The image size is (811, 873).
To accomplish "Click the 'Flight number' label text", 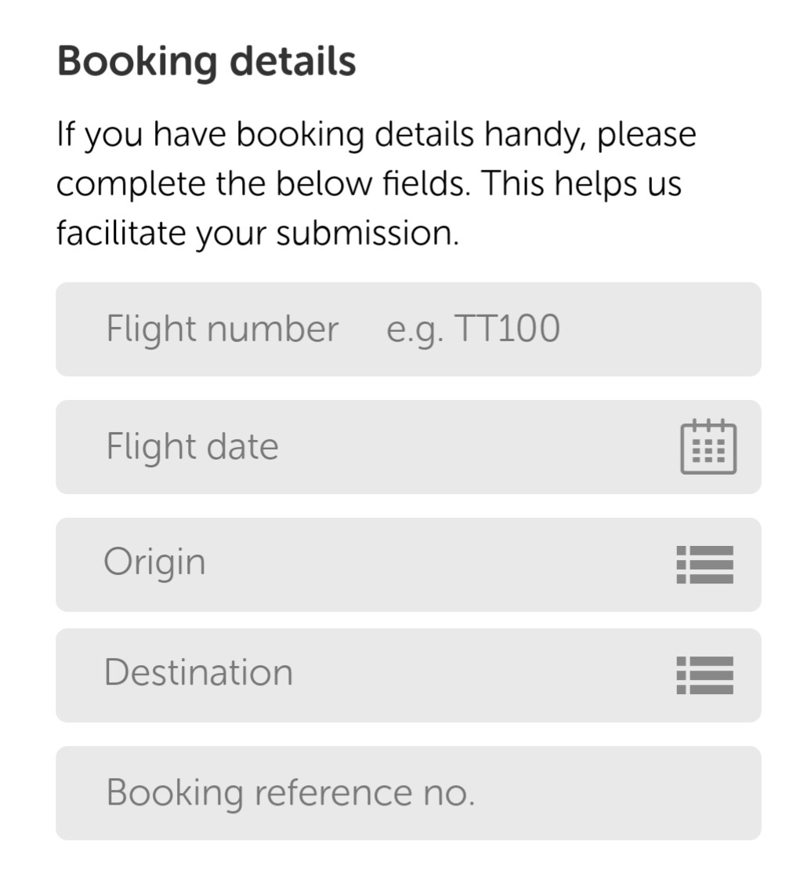I will point(222,329).
